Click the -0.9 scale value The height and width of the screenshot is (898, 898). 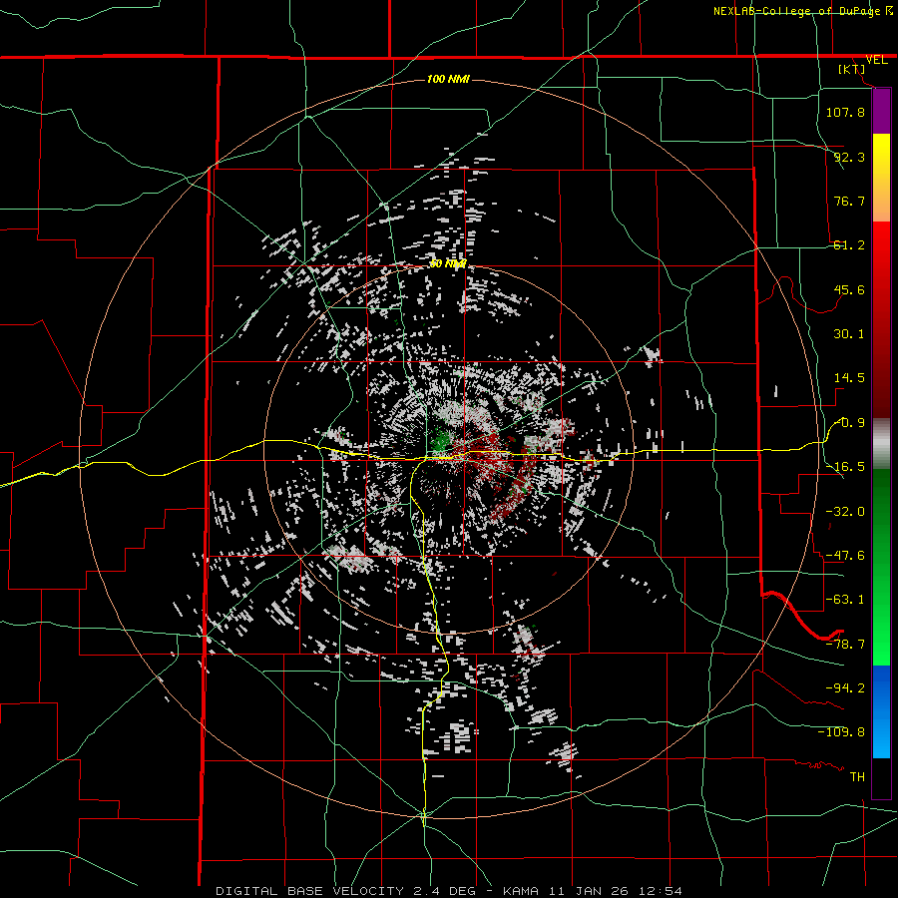(x=850, y=423)
